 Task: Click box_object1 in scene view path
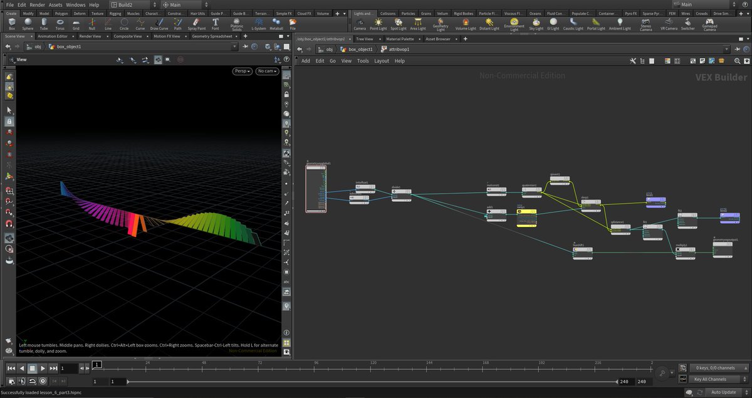click(70, 47)
